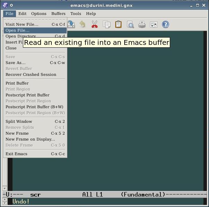Viewport: 209px width, 207px height.
Task: Open the Options menu
Action: (x=39, y=14)
